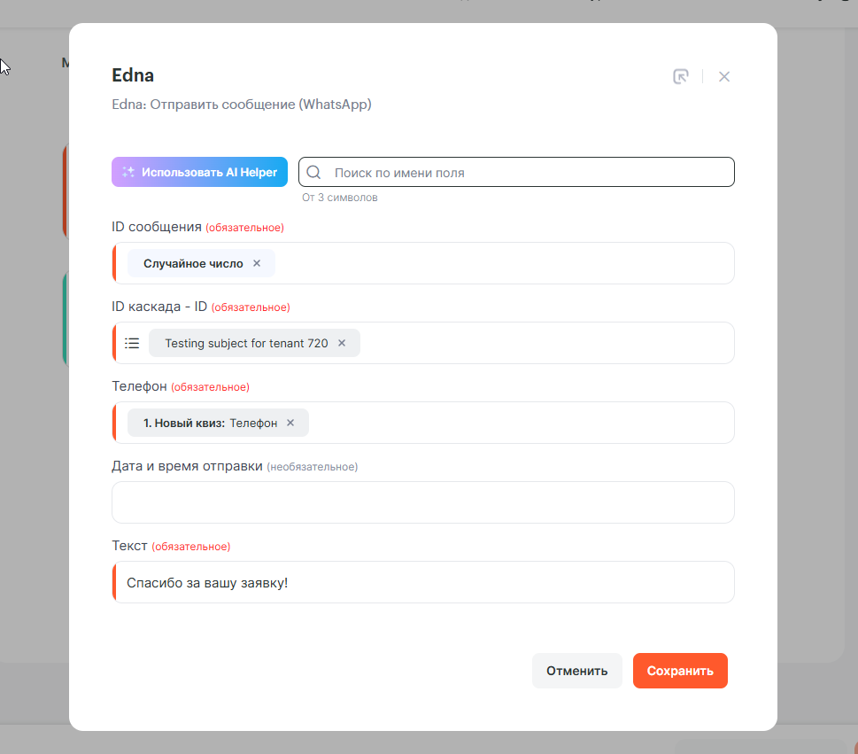This screenshot has height=754, width=858.
Task: Remove the Новый квиз Телефон tag
Action: pyautogui.click(x=290, y=423)
